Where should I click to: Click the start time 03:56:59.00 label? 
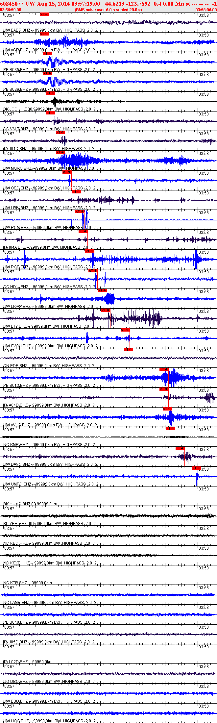coord(11,10)
